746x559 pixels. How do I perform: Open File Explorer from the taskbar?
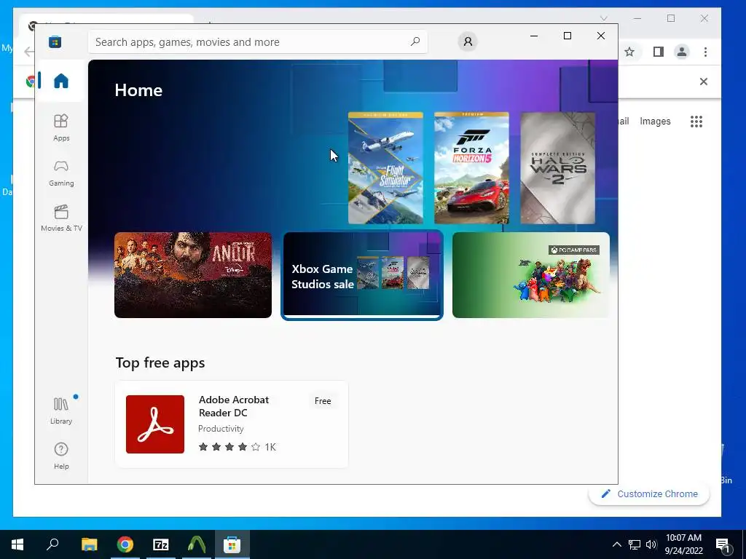point(89,544)
